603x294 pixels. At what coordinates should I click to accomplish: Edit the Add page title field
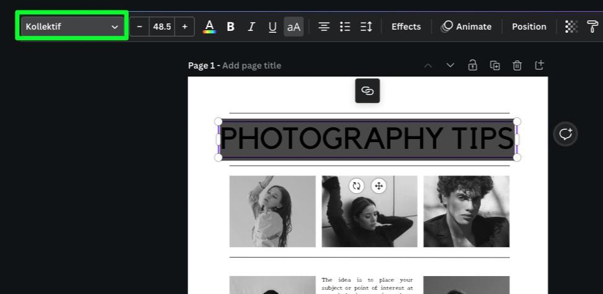tap(251, 65)
